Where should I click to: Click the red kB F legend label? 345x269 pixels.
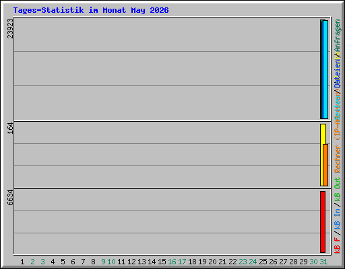pos(338,245)
